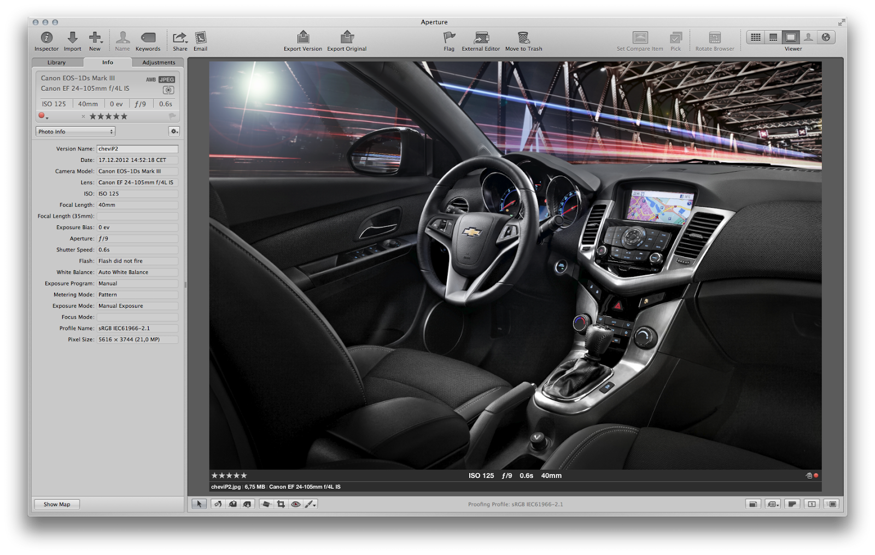Open the Inspector from the toolbar
Image resolution: width=875 pixels, height=555 pixels.
click(x=46, y=38)
